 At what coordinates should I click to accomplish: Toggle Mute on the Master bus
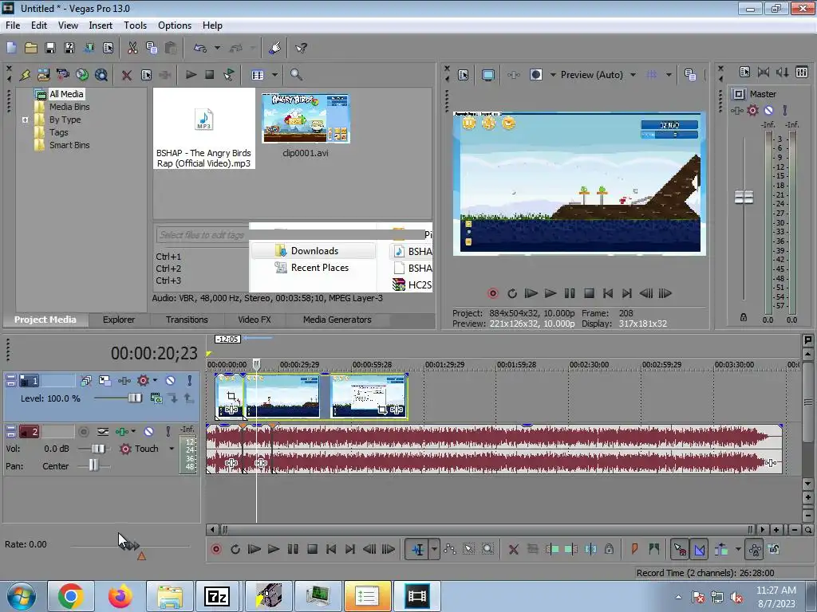(x=768, y=110)
